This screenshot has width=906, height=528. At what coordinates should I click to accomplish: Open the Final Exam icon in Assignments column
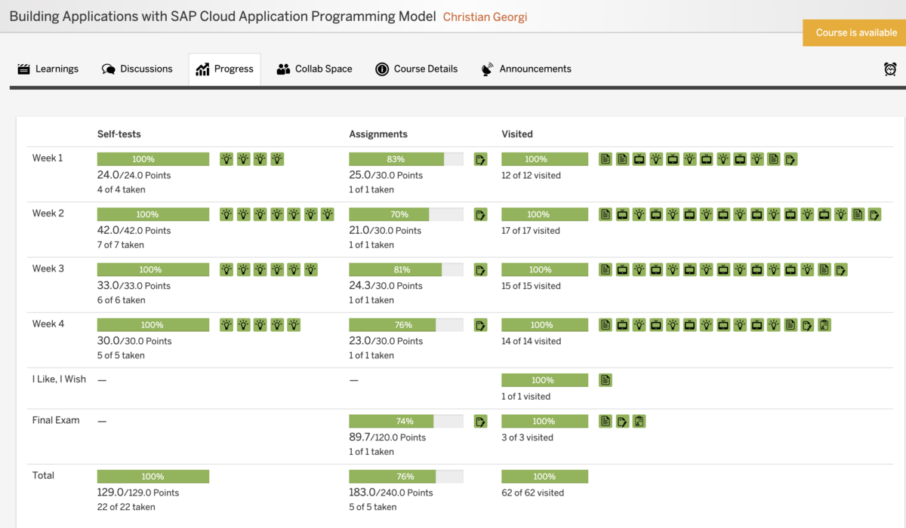coord(480,422)
